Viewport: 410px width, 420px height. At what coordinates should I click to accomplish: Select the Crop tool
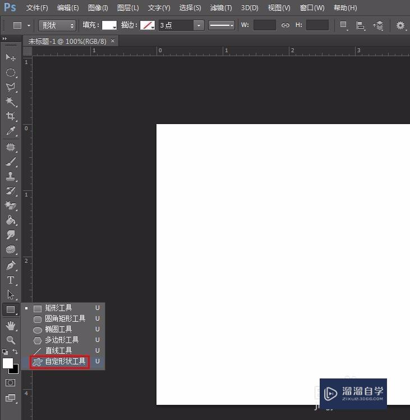point(11,116)
